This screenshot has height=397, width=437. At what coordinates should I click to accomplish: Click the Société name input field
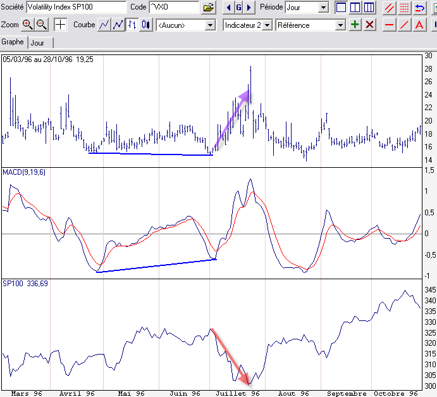pyautogui.click(x=77, y=8)
